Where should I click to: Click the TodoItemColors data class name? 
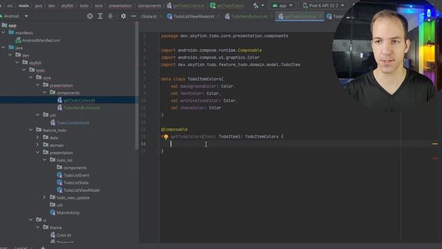pos(204,79)
